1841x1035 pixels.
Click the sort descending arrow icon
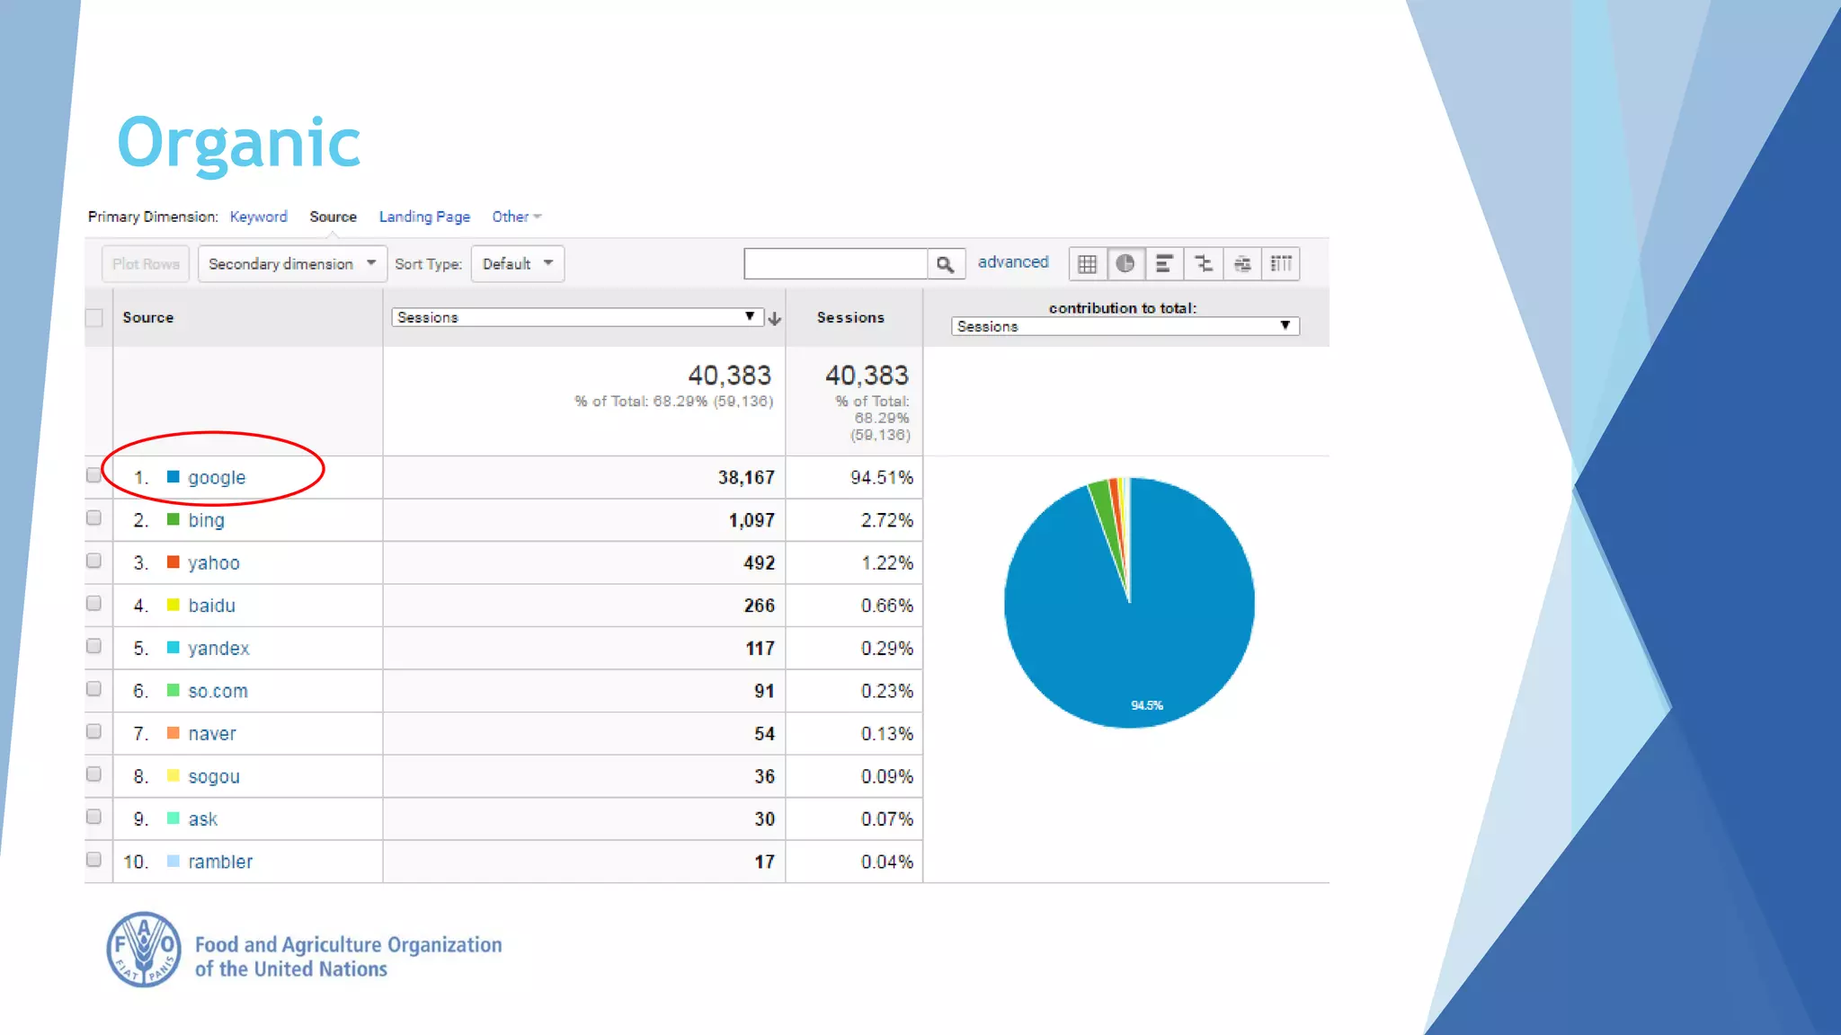pyautogui.click(x=775, y=318)
